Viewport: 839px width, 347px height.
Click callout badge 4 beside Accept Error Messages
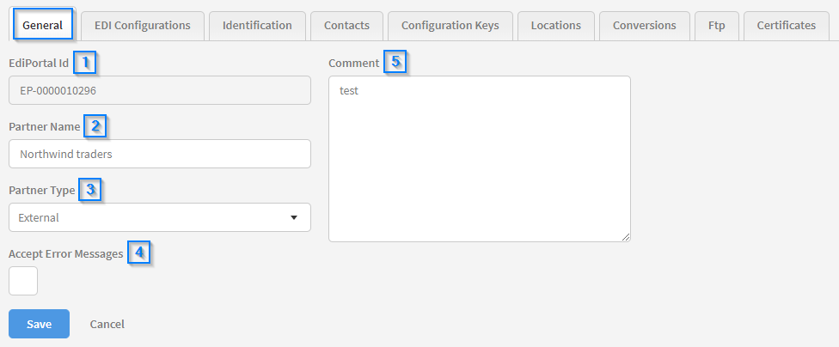point(139,253)
